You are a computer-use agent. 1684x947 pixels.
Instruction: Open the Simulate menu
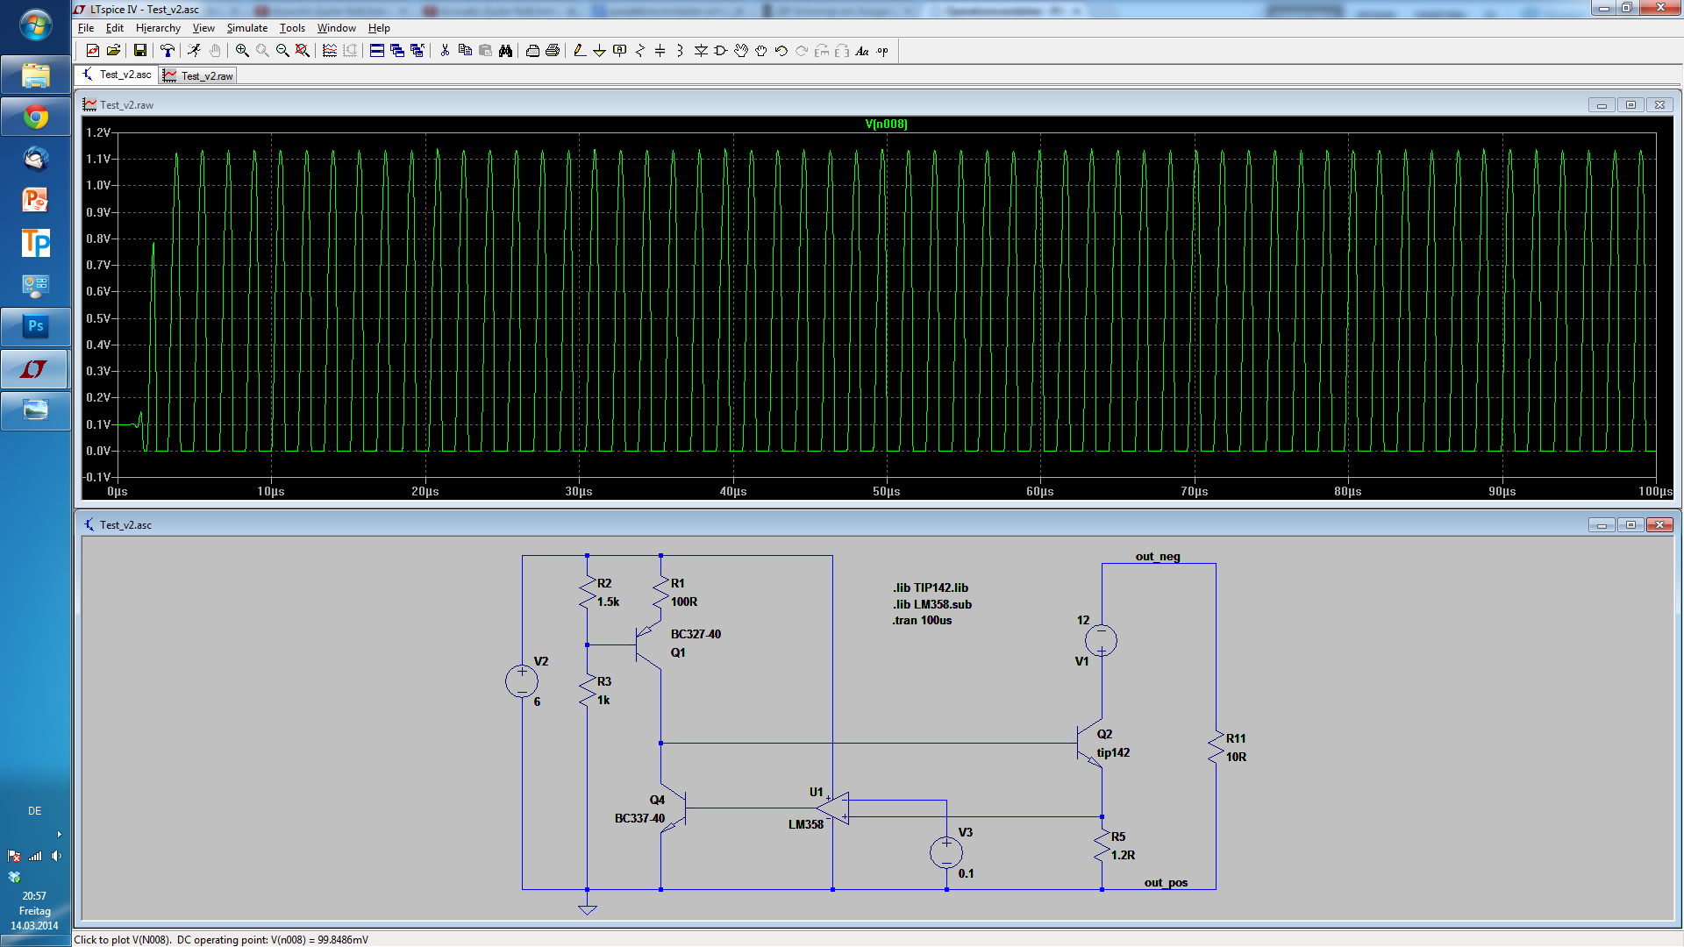[x=247, y=28]
